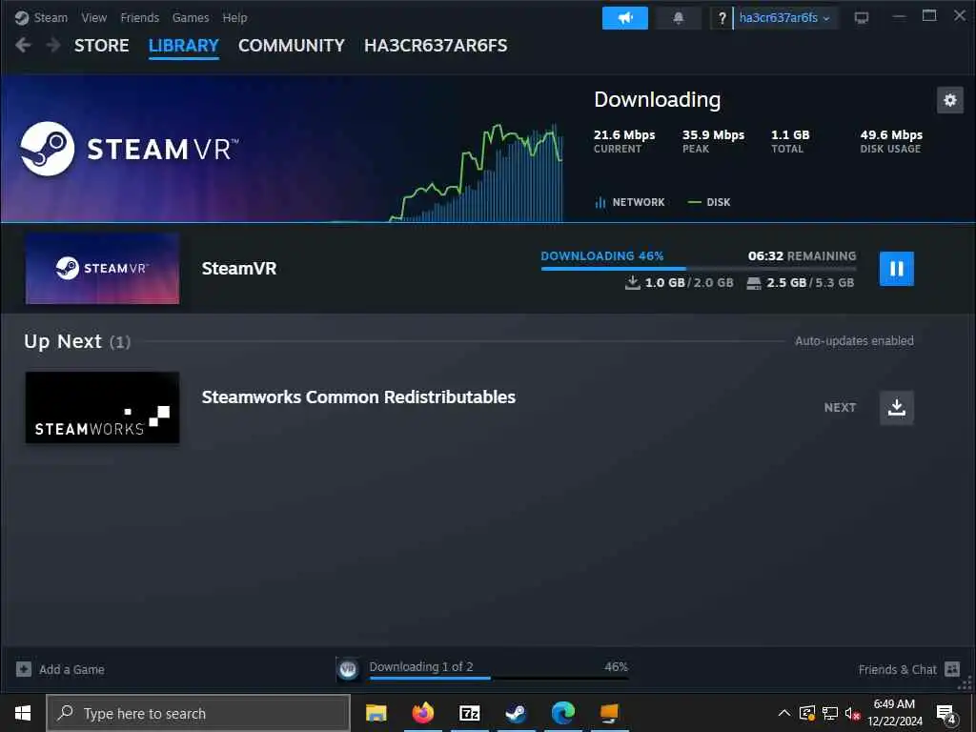Image resolution: width=976 pixels, height=732 pixels.
Task: Open File Explorer from the taskbar
Action: [376, 713]
